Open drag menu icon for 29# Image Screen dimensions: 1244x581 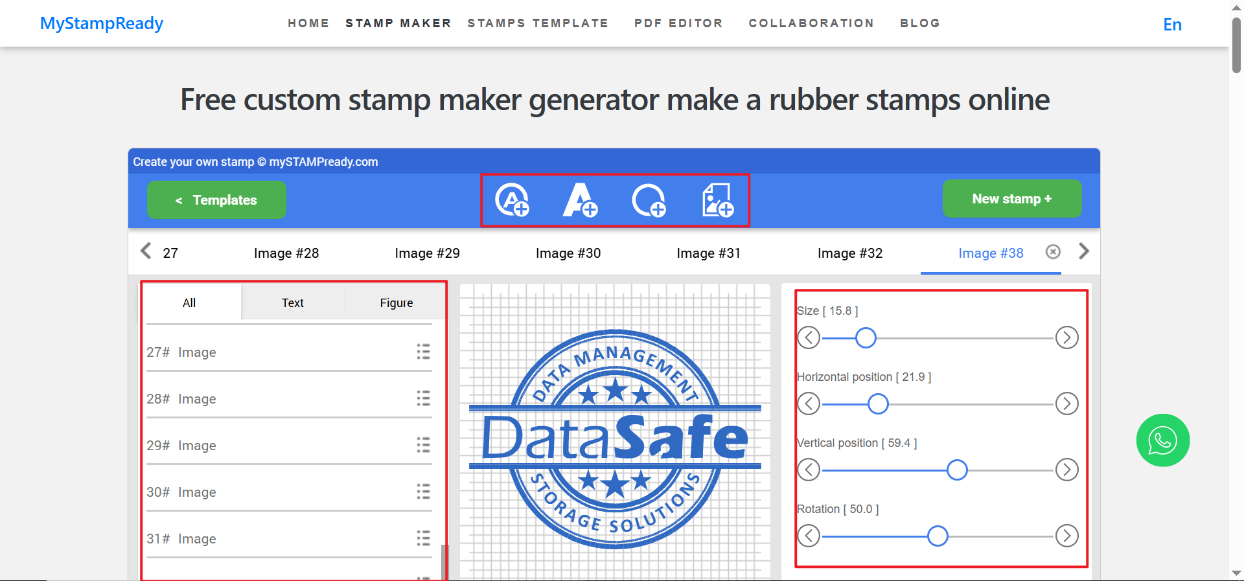pyautogui.click(x=423, y=445)
